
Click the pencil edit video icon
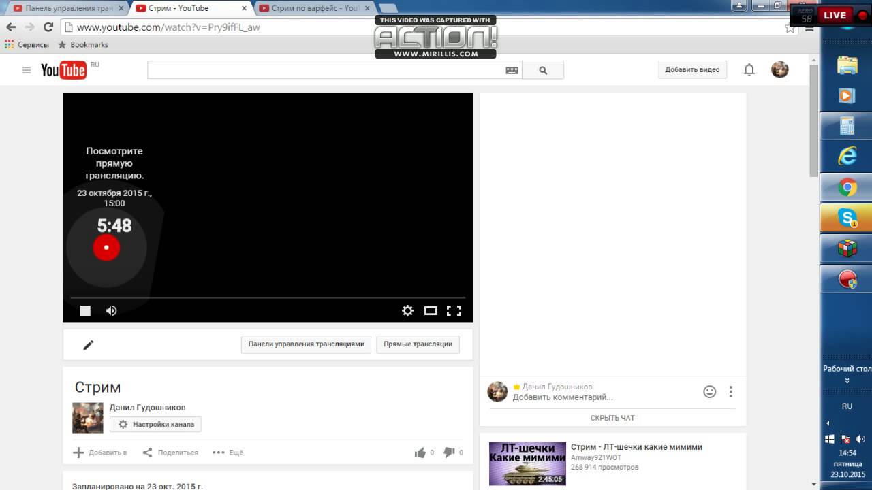[x=88, y=345]
